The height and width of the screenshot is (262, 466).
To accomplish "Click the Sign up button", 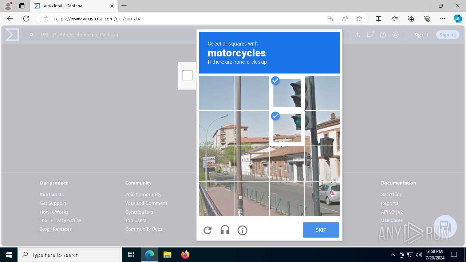I will tap(448, 35).
